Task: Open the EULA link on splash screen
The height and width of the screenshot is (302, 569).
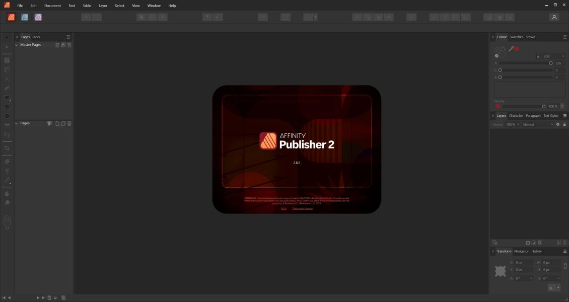Action: coord(283,208)
